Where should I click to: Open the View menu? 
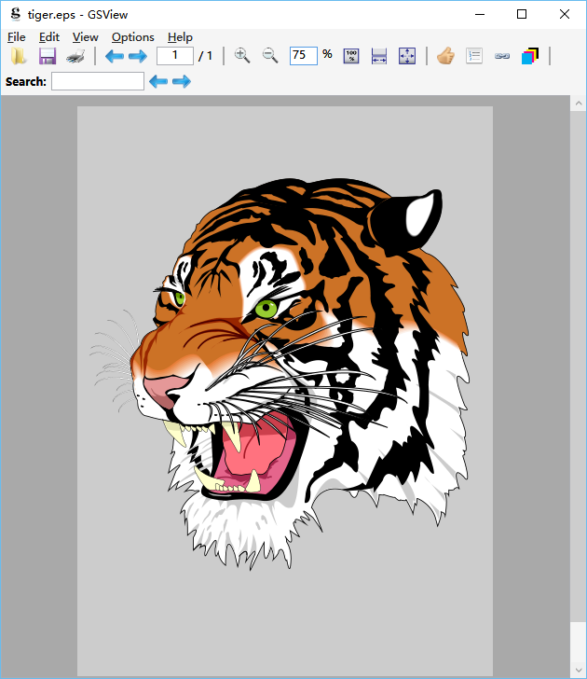click(x=85, y=37)
